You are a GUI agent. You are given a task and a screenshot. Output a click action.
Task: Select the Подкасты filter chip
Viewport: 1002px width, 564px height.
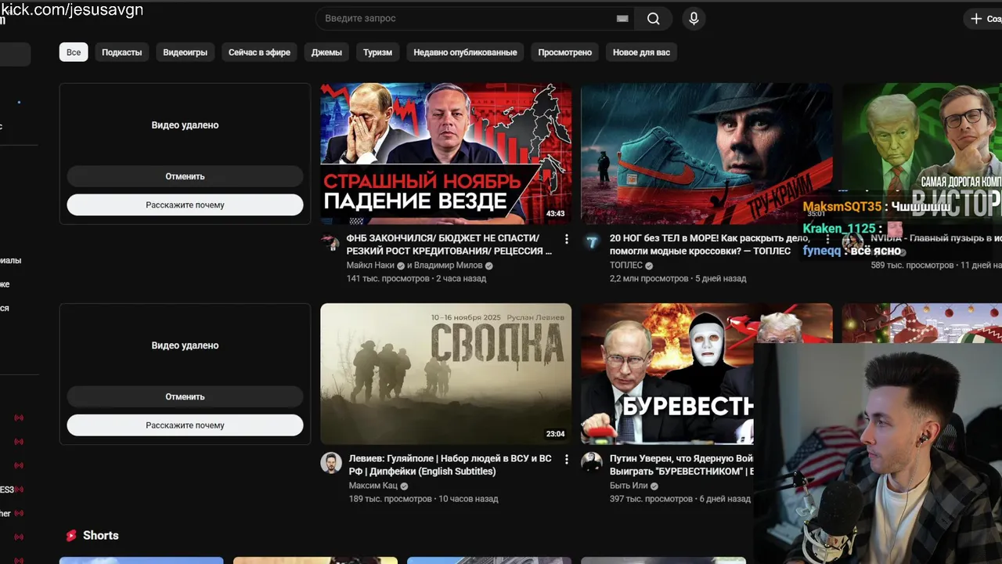click(x=122, y=52)
